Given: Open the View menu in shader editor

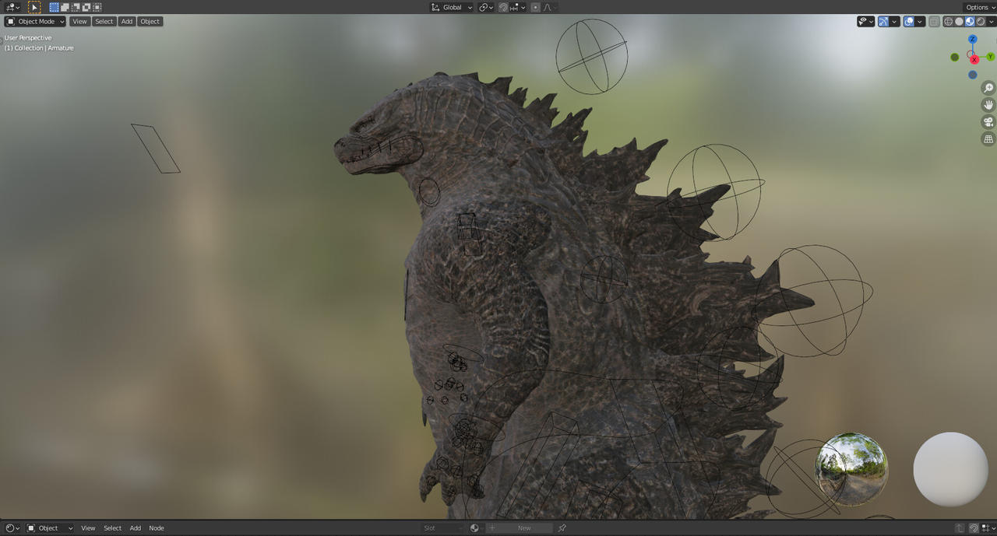Looking at the screenshot, I should click(x=88, y=527).
